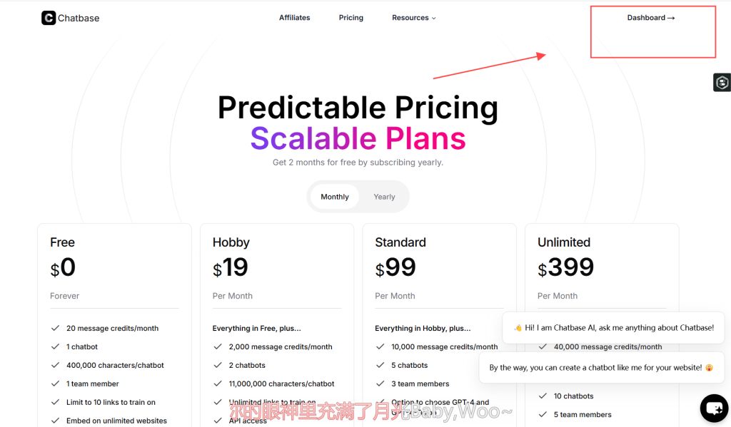This screenshot has width=731, height=427.
Task: Go to the Pricing menu item
Action: 351,18
